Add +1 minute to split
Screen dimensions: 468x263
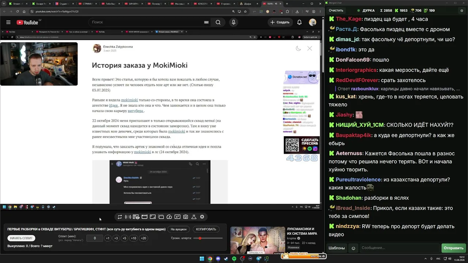pyautogui.click(x=107, y=238)
